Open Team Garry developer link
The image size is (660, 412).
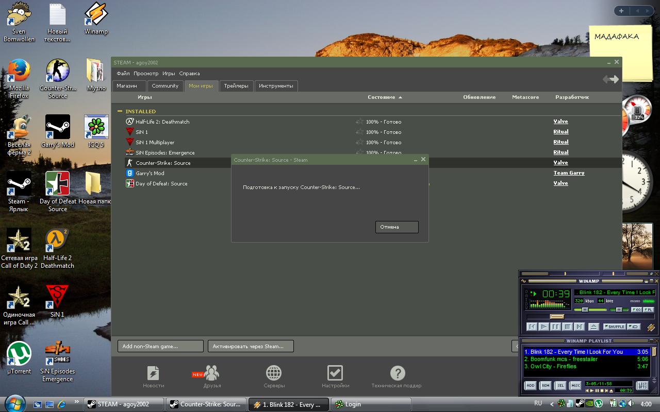[569, 173]
